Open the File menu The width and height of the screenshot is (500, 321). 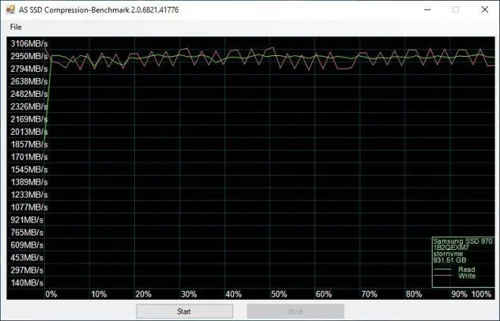pyautogui.click(x=16, y=27)
